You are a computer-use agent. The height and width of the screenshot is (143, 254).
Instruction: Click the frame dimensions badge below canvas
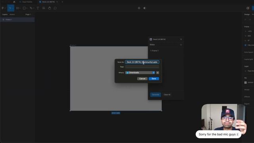point(115,113)
